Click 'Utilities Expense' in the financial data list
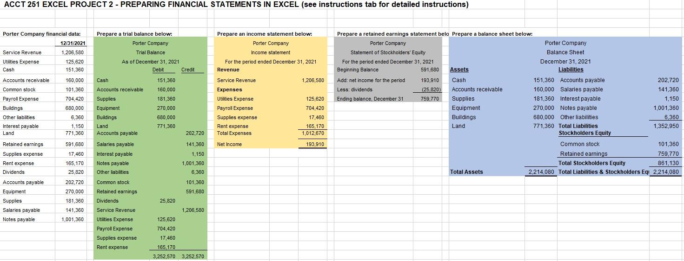The image size is (684, 261). [x=21, y=62]
